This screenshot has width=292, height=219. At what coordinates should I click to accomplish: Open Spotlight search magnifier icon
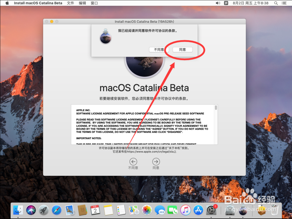(x=276, y=3)
